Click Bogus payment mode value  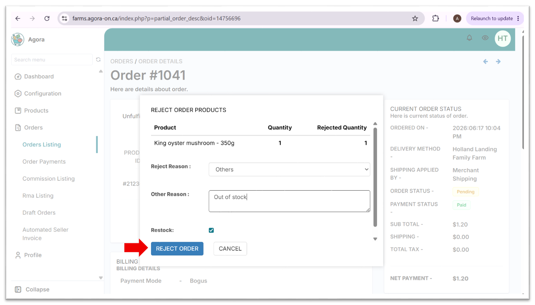198,281
